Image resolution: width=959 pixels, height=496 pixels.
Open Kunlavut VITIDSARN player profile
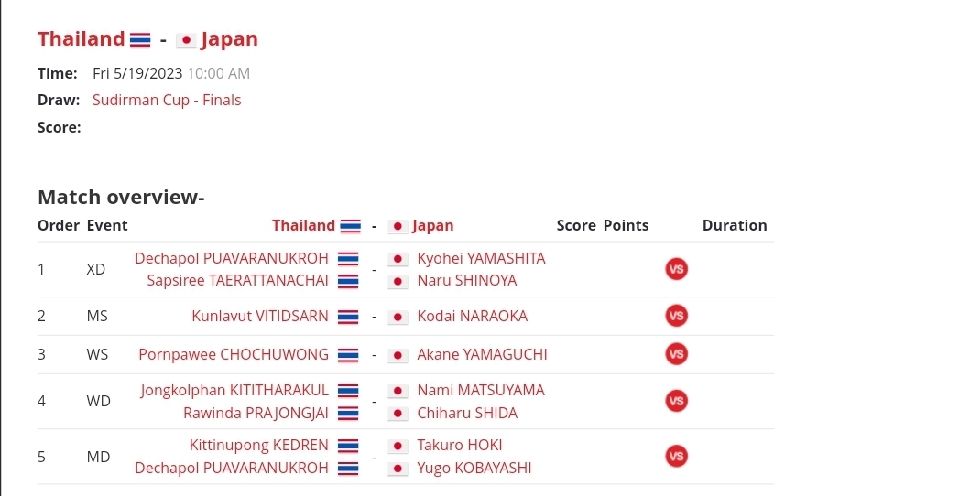pyautogui.click(x=260, y=316)
